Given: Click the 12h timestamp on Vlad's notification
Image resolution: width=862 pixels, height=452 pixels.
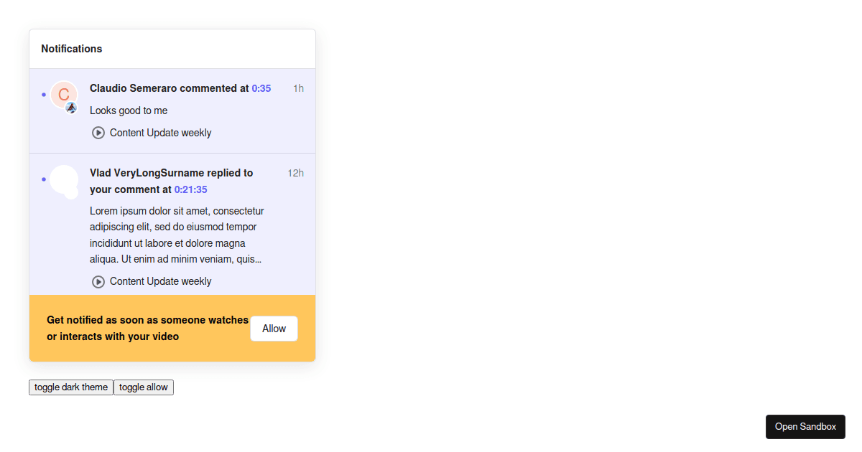Looking at the screenshot, I should click(295, 173).
